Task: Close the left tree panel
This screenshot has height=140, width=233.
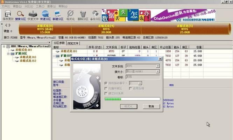Action: click(x=49, y=42)
